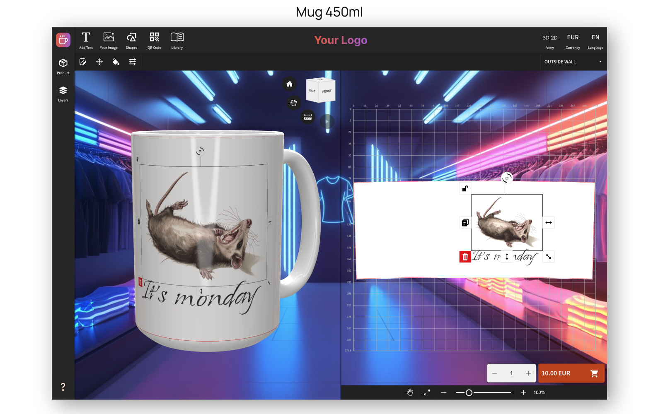
Task: Click the 100% zoom level label
Action: point(539,392)
